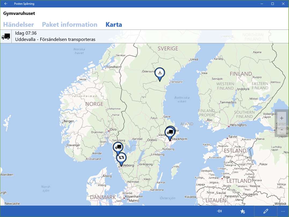Click the back arrow in title bar
The image size is (289, 217).
6,4
